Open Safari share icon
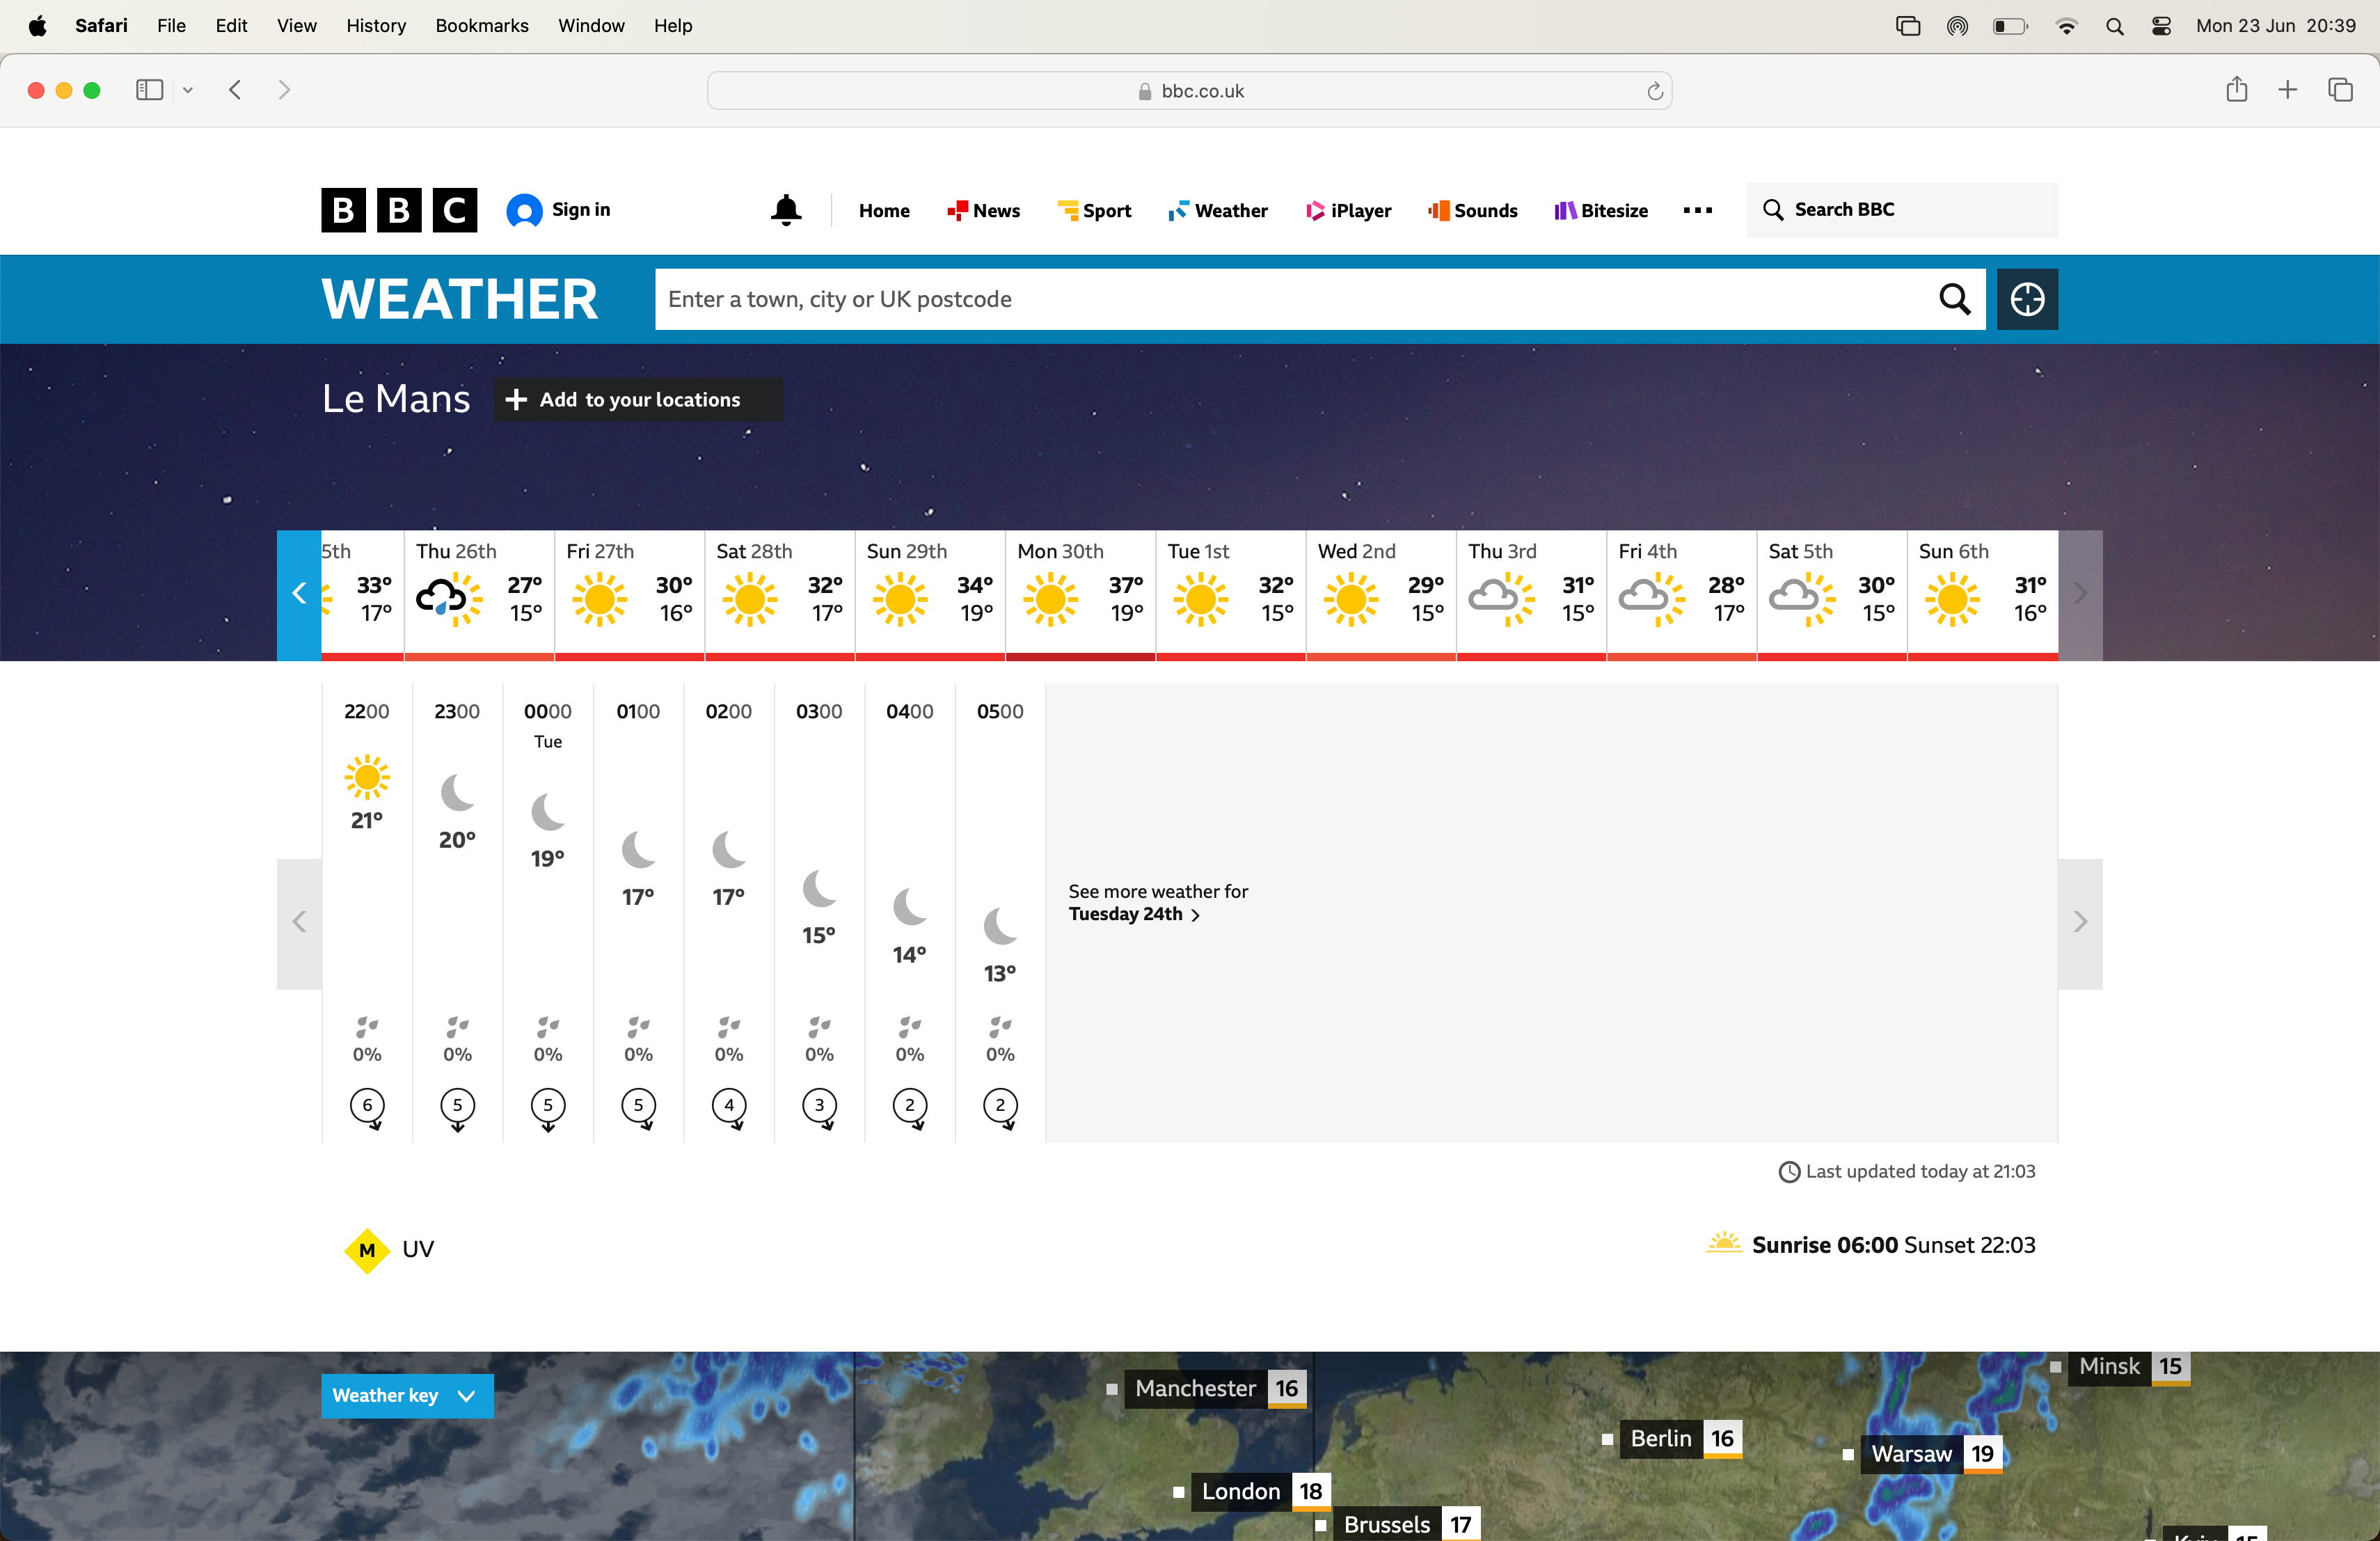2380x1541 pixels. [2236, 90]
